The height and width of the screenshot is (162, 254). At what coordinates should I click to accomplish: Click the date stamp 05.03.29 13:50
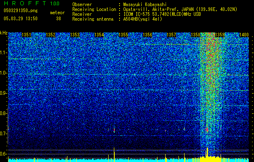click(21, 19)
